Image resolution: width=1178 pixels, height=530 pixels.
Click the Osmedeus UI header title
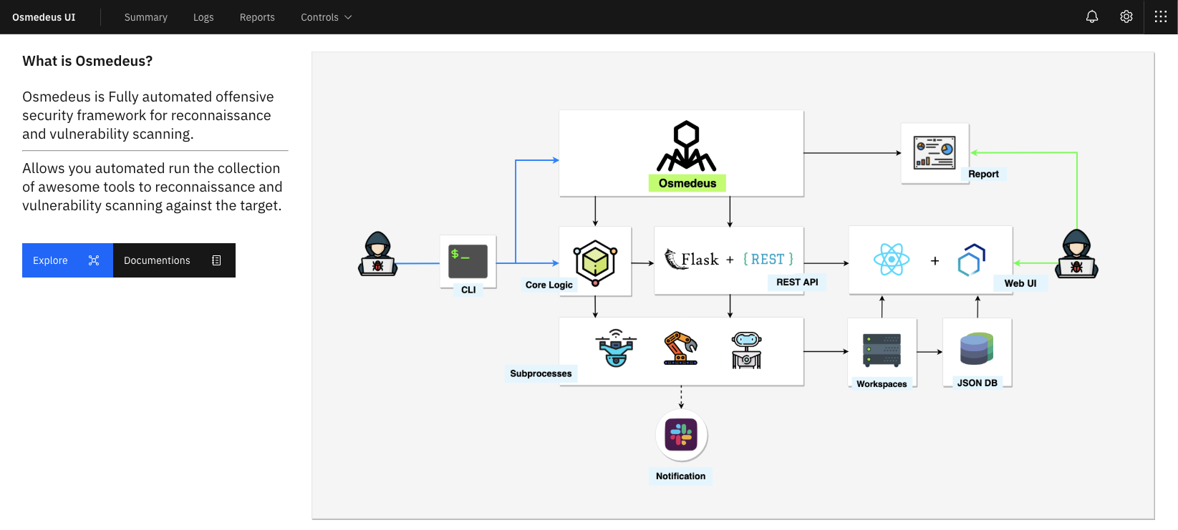click(44, 17)
